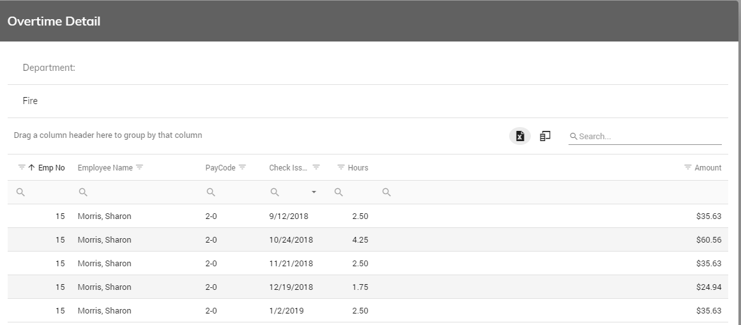
Task: Sort by the Employee Name header
Action: click(x=105, y=168)
